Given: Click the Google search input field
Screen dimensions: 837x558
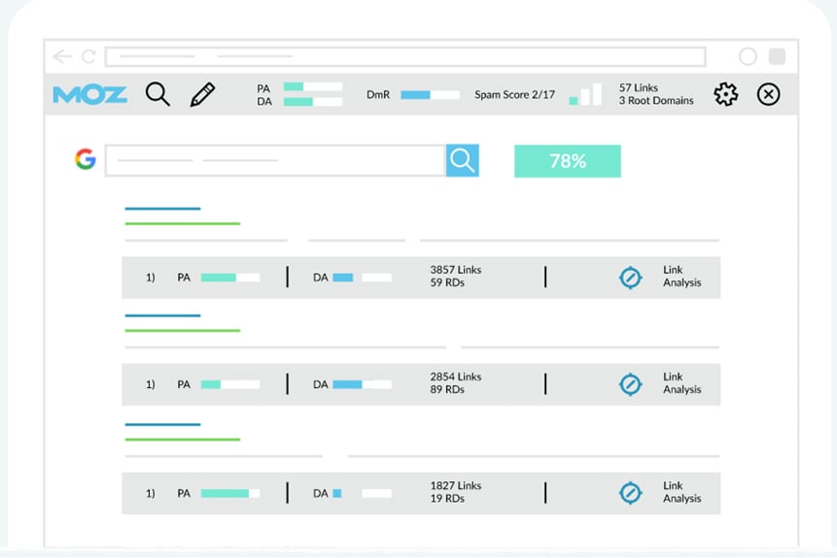Looking at the screenshot, I should tap(275, 160).
